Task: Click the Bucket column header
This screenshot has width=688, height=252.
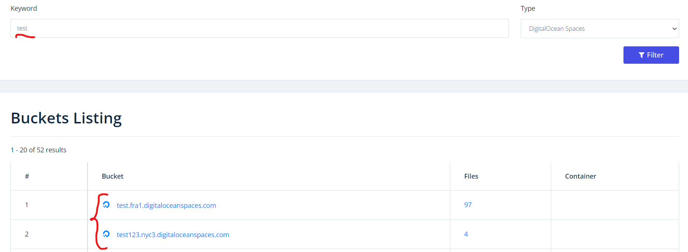Action: [x=112, y=176]
